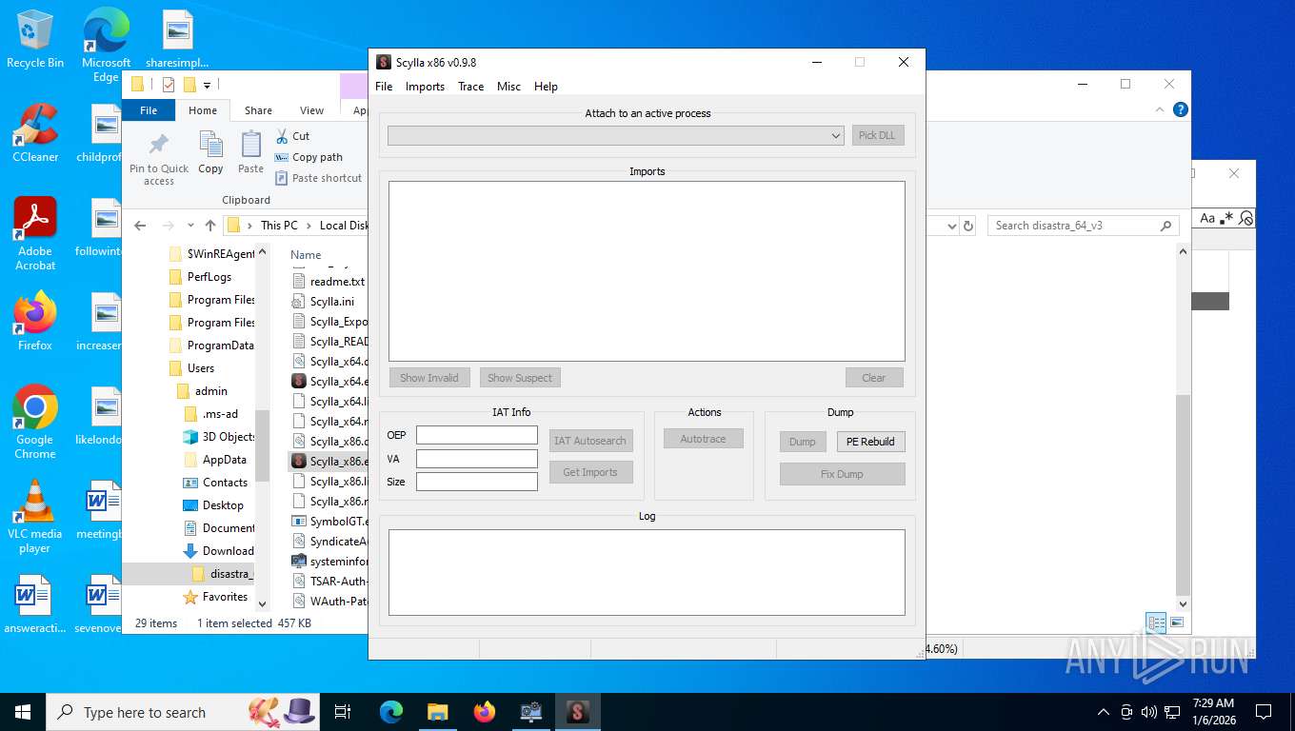This screenshot has width=1295, height=731.
Task: Open the Misc menu in Scylla
Action: pyautogui.click(x=508, y=87)
